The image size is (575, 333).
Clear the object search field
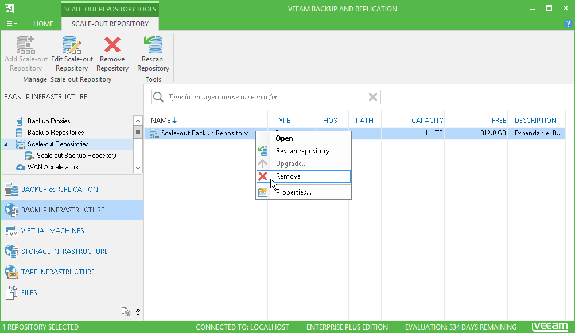click(373, 97)
